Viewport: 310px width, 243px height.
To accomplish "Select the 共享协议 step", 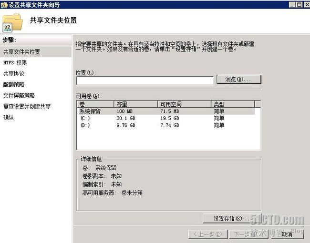I will (14, 74).
